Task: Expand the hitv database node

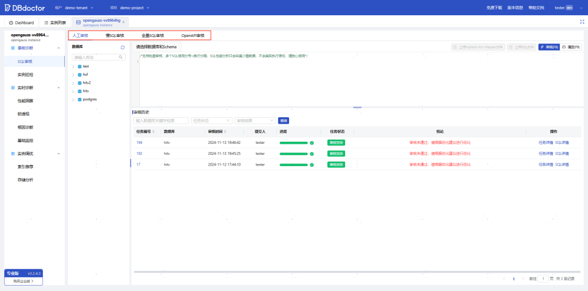Action: (x=73, y=91)
